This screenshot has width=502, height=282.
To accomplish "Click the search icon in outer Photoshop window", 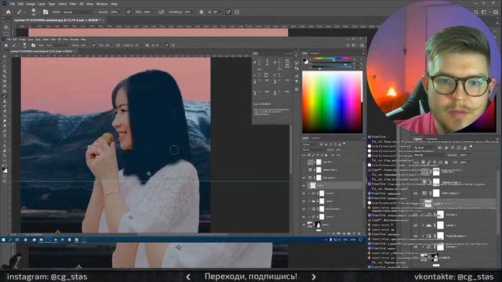I will (x=476, y=12).
